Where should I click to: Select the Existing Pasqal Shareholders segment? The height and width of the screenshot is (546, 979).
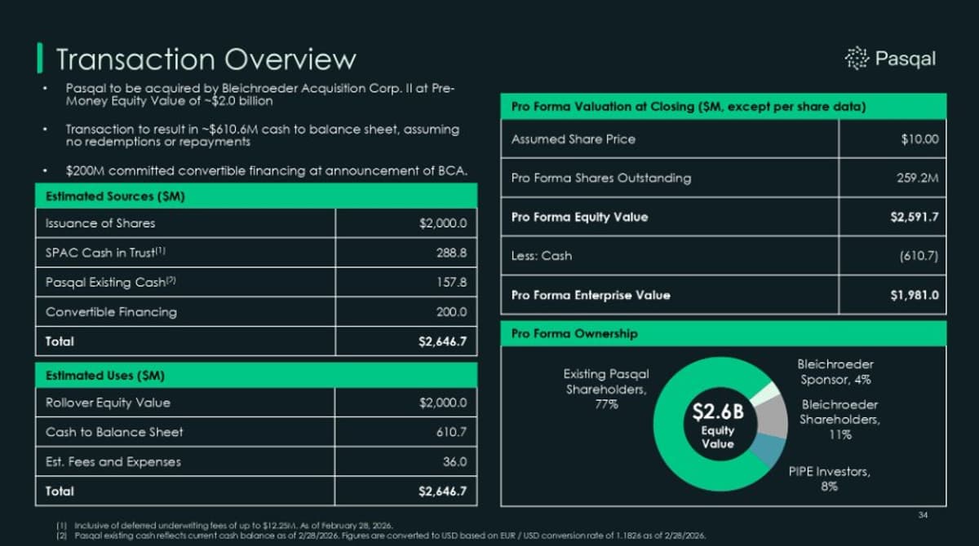(669, 424)
